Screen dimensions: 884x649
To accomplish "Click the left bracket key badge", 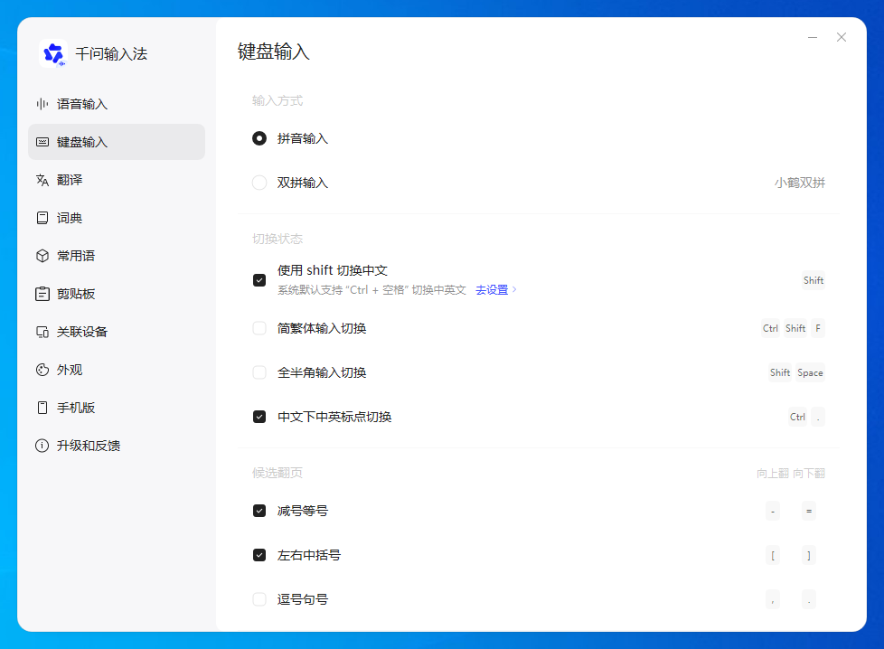I will coord(773,555).
